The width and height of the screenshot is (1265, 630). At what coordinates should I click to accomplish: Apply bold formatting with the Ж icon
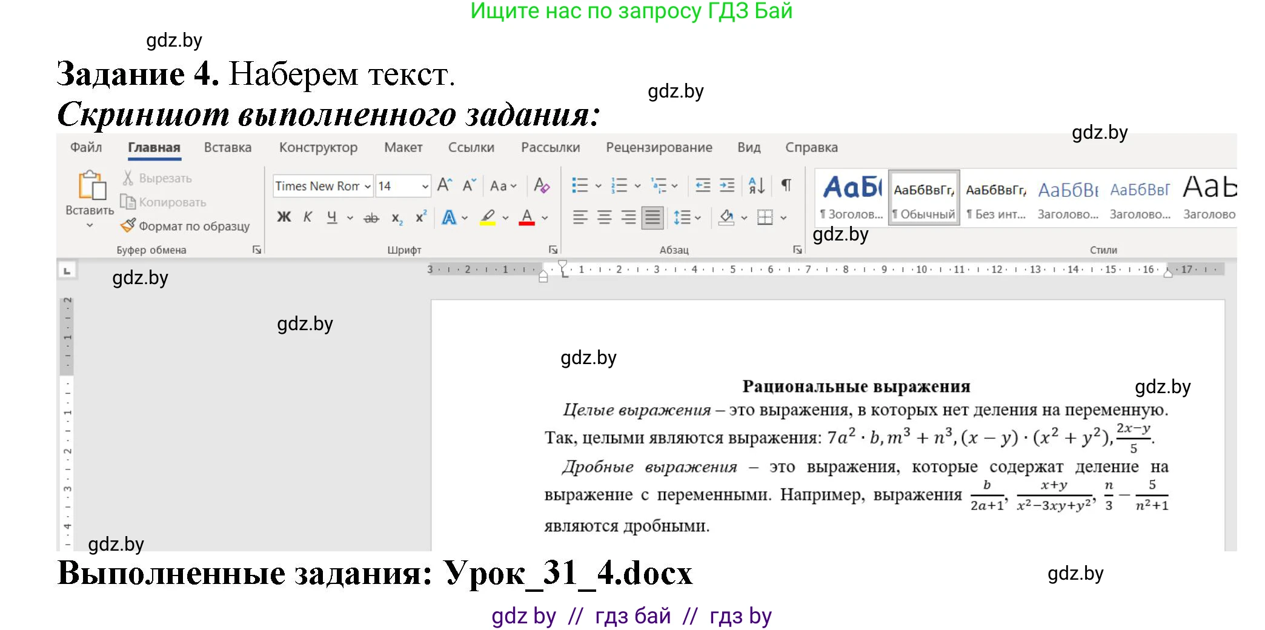coord(284,218)
